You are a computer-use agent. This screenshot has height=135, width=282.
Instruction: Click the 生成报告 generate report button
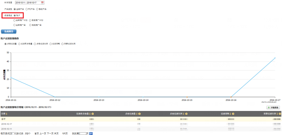point(8,31)
